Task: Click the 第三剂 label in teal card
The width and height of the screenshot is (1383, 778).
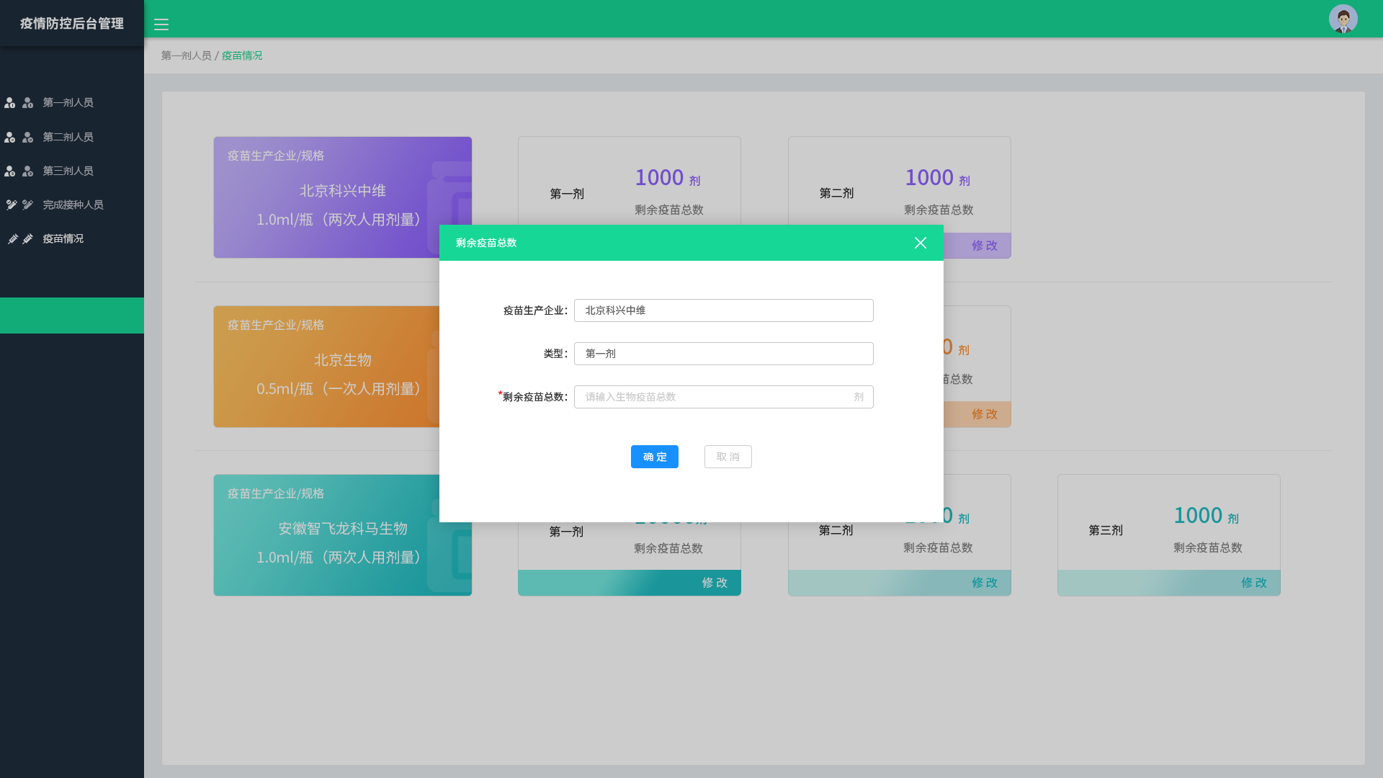Action: 1106,530
